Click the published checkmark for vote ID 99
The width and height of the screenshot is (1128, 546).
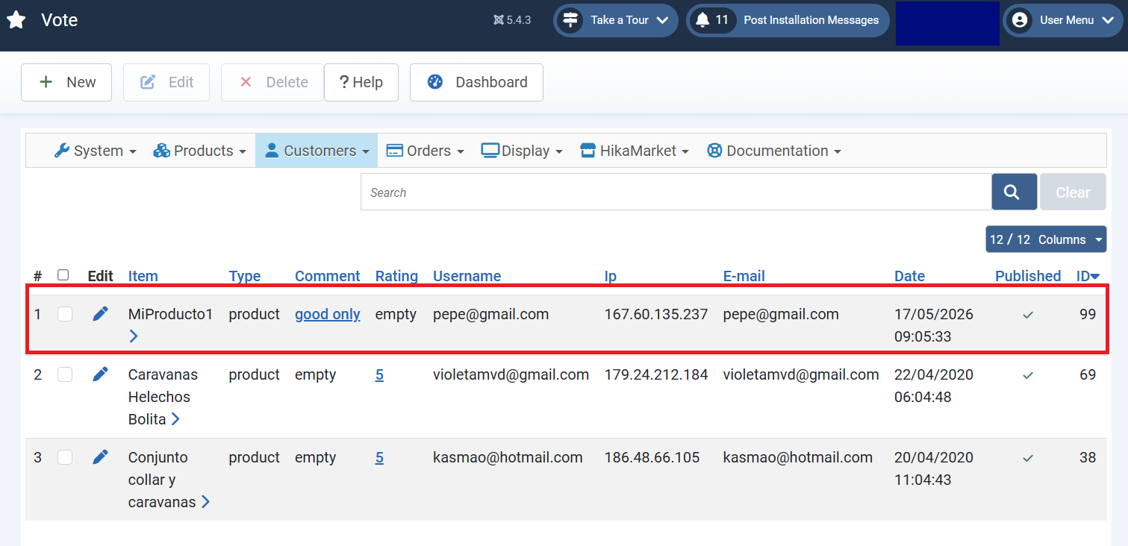pyautogui.click(x=1028, y=315)
